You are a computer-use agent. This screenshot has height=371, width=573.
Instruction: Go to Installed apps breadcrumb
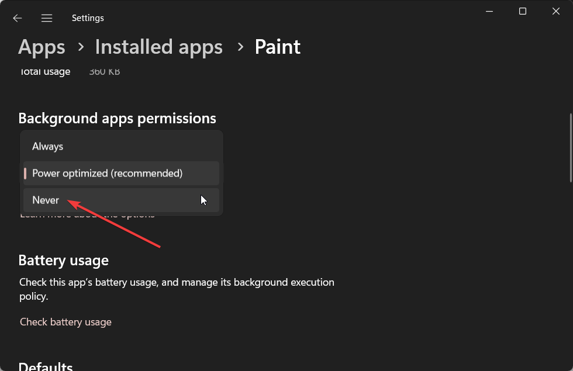click(158, 47)
